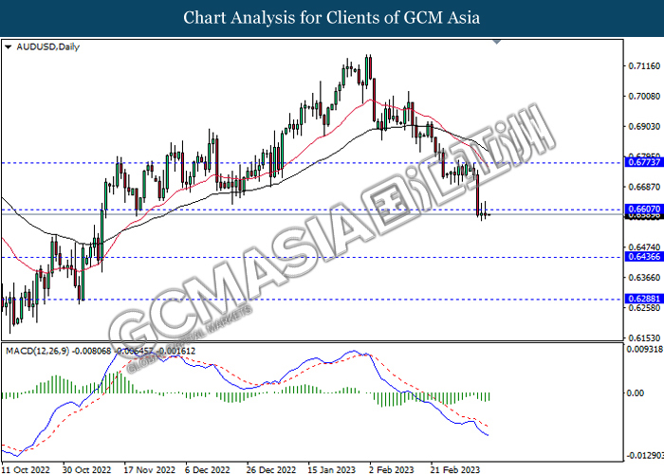The width and height of the screenshot is (664, 474).
Task: Click the 0.63660 price axis value
Action: pos(644,277)
